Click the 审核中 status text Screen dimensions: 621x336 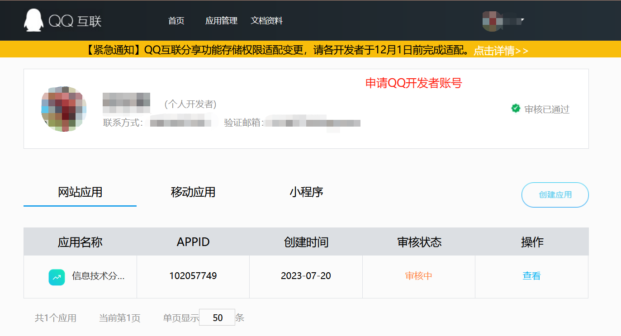click(418, 276)
